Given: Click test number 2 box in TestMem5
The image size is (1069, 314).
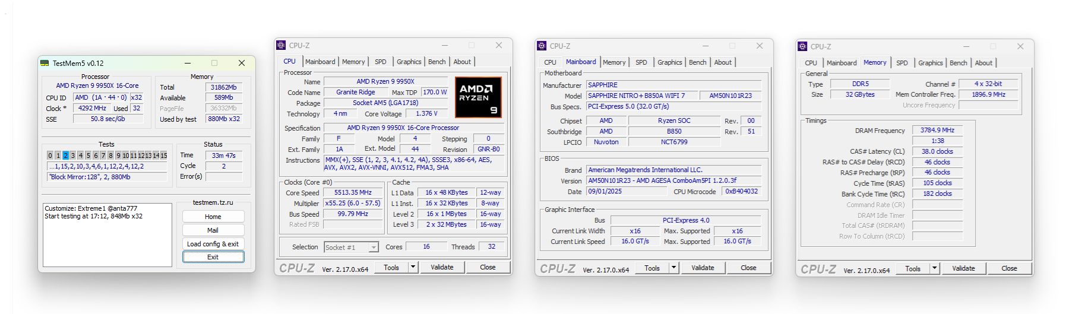Looking at the screenshot, I should pyautogui.click(x=65, y=156).
